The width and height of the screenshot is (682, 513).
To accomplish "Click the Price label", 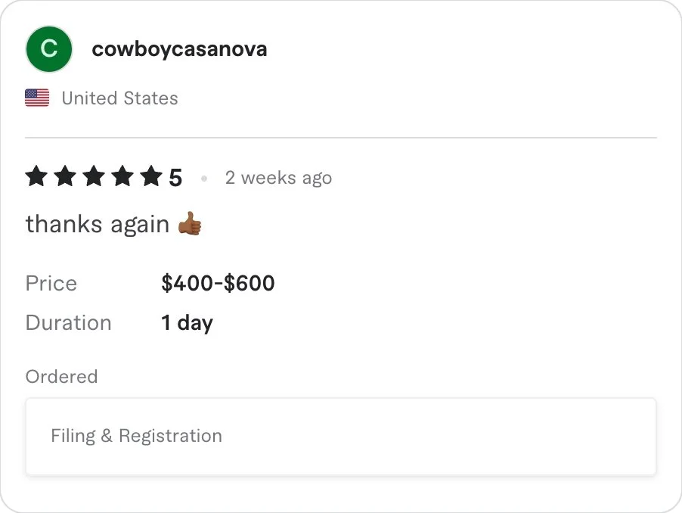I will pos(51,284).
